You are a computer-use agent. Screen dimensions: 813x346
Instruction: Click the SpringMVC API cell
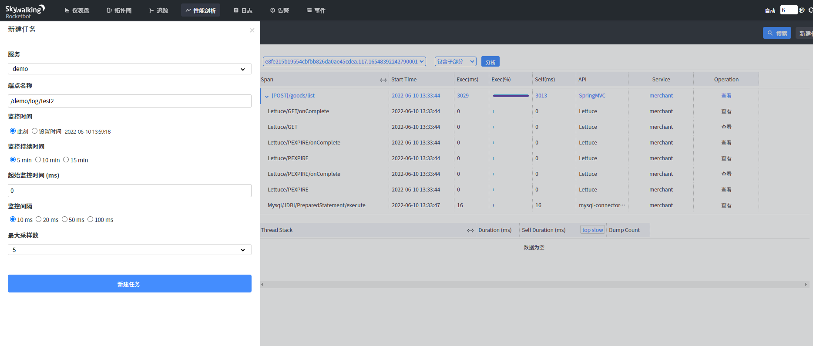[592, 96]
